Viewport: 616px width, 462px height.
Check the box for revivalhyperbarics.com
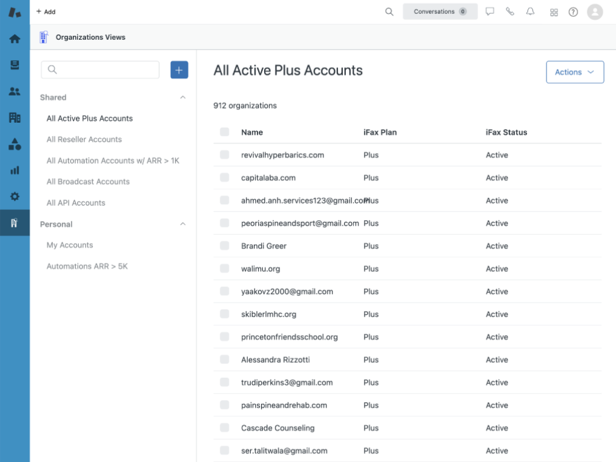(224, 155)
